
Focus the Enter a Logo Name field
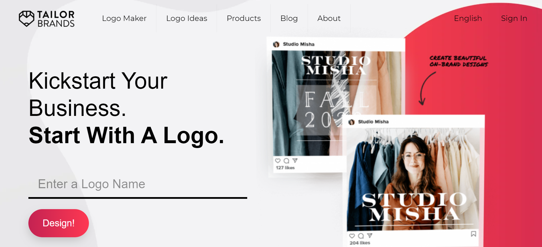coord(138,184)
